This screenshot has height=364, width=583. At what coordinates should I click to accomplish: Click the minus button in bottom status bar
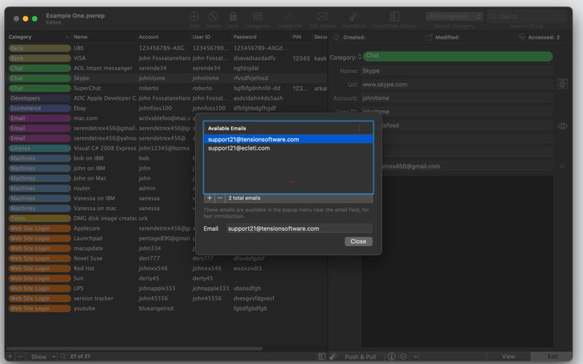tap(20, 356)
